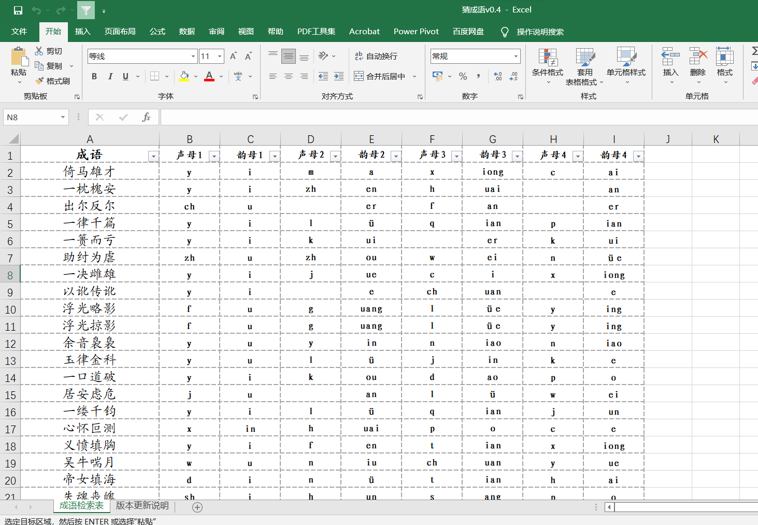Click the Undo arrow icon
This screenshot has height=525, width=758.
coord(36,10)
